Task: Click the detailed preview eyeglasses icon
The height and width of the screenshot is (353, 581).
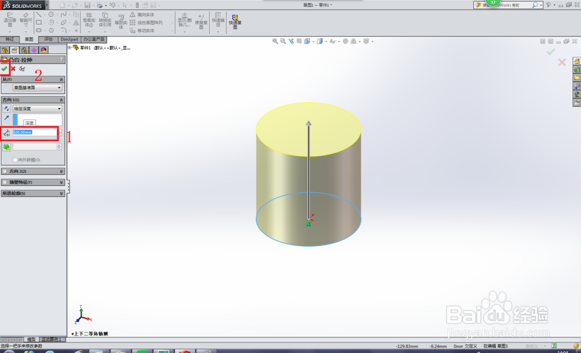Action: (22, 69)
